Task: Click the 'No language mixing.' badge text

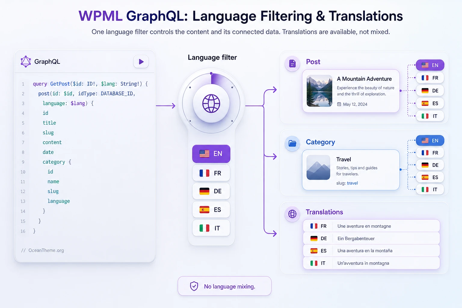Action: [x=229, y=287]
